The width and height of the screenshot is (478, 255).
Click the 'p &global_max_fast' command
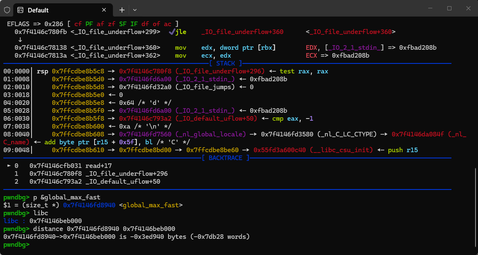click(67, 197)
